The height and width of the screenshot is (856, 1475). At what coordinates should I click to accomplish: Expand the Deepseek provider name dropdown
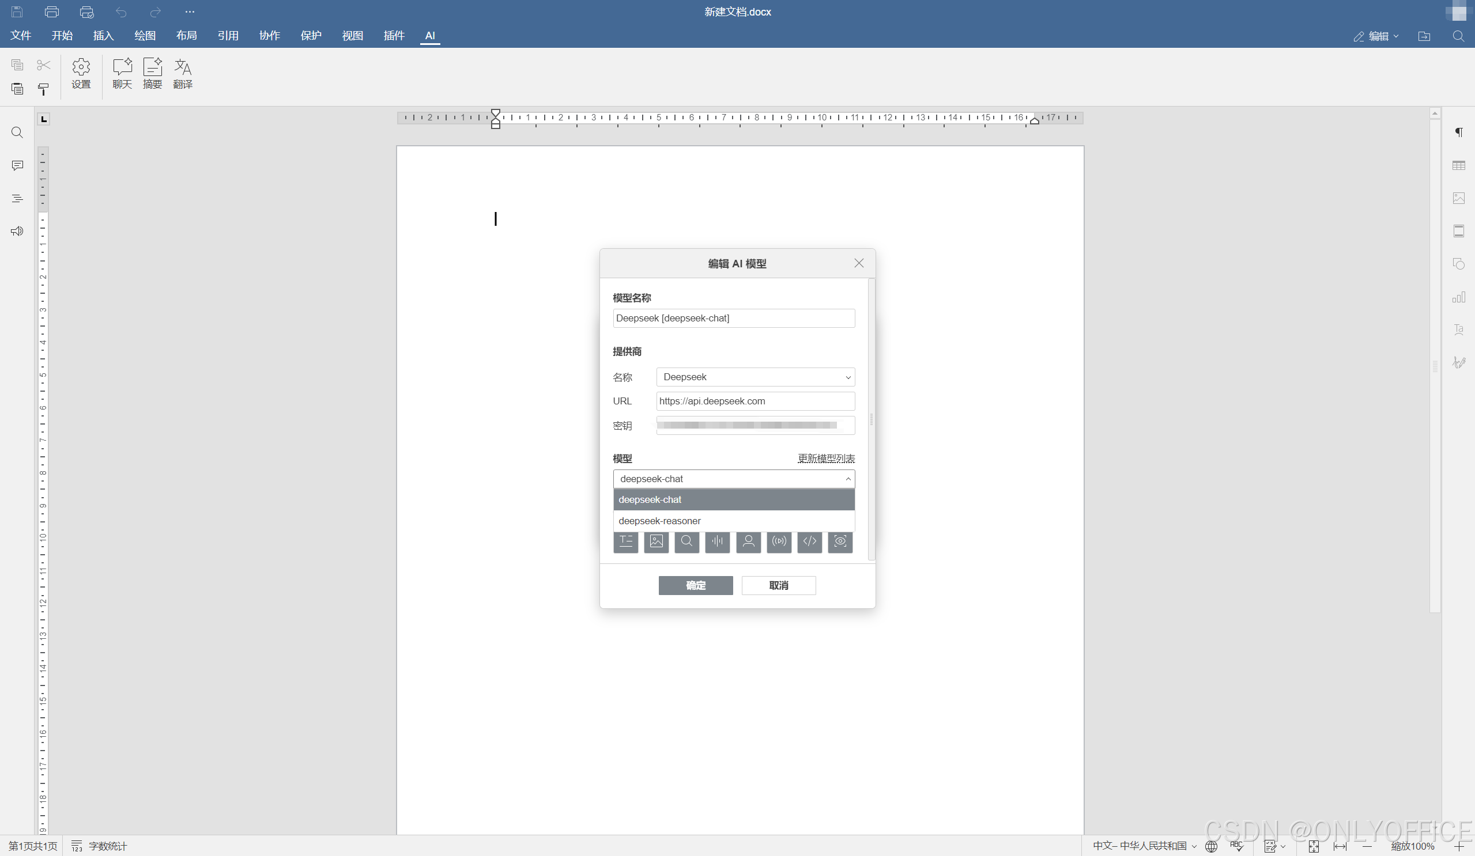click(x=755, y=377)
